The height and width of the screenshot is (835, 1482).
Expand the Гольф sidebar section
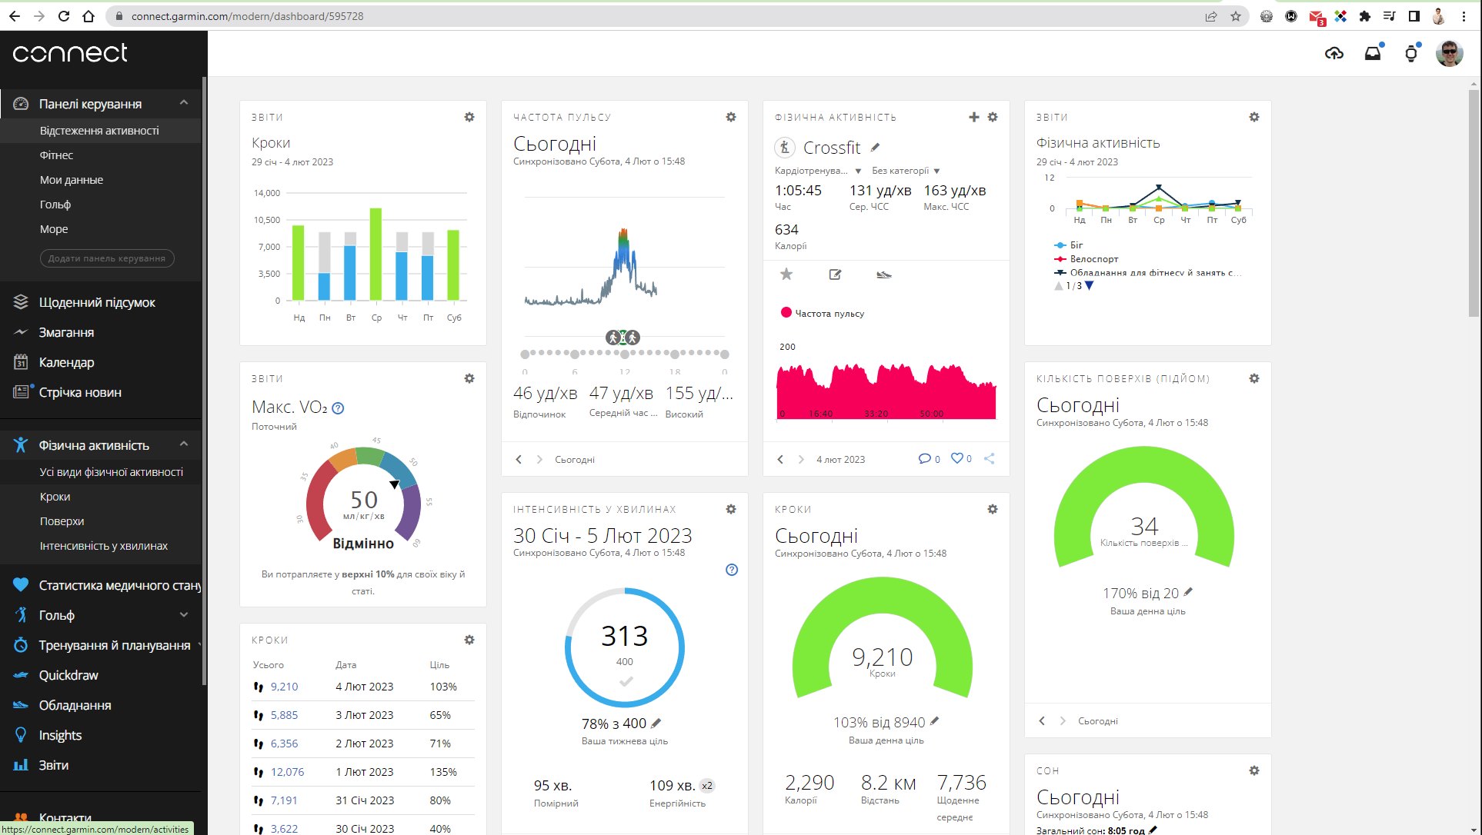183,615
